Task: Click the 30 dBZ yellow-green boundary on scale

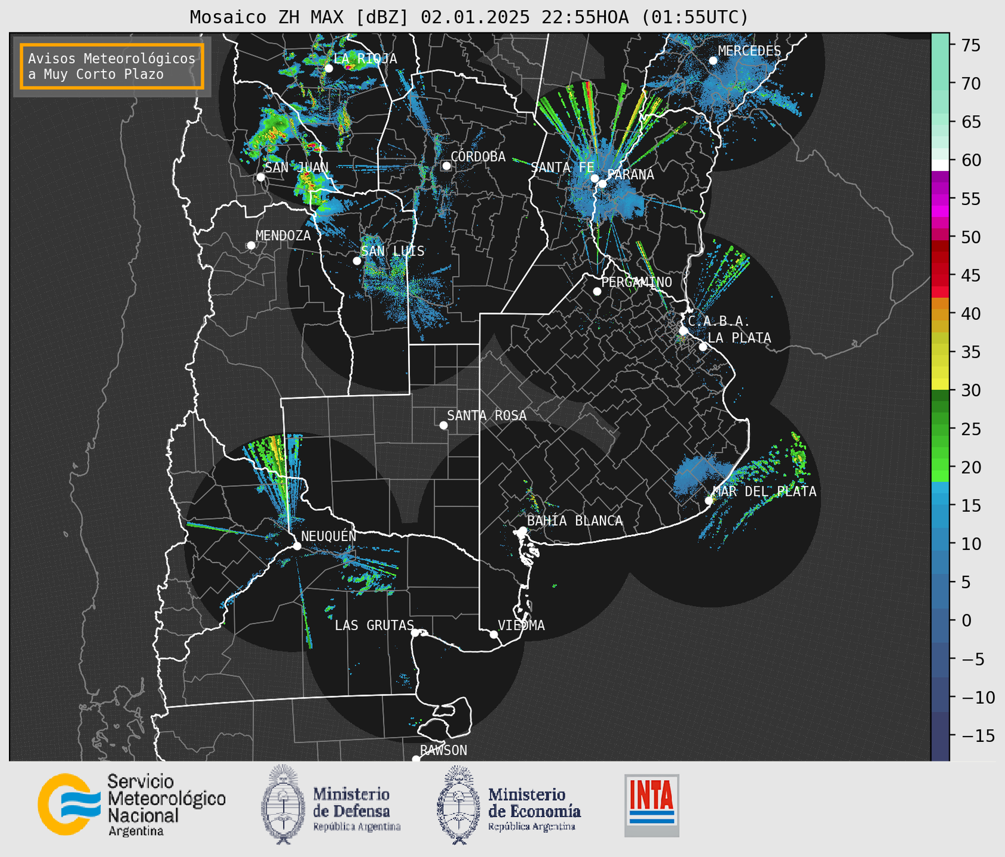Action: [x=940, y=390]
